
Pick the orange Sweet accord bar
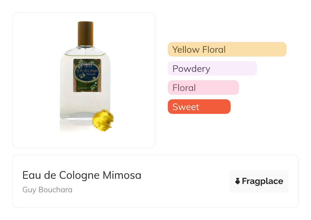[199, 107]
